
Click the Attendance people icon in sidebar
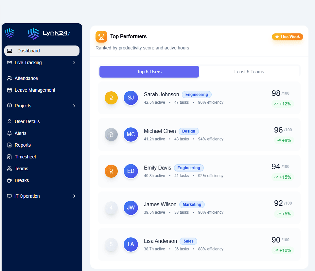click(x=9, y=78)
